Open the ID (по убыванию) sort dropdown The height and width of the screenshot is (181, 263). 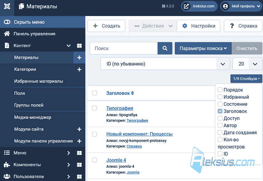tap(165, 64)
